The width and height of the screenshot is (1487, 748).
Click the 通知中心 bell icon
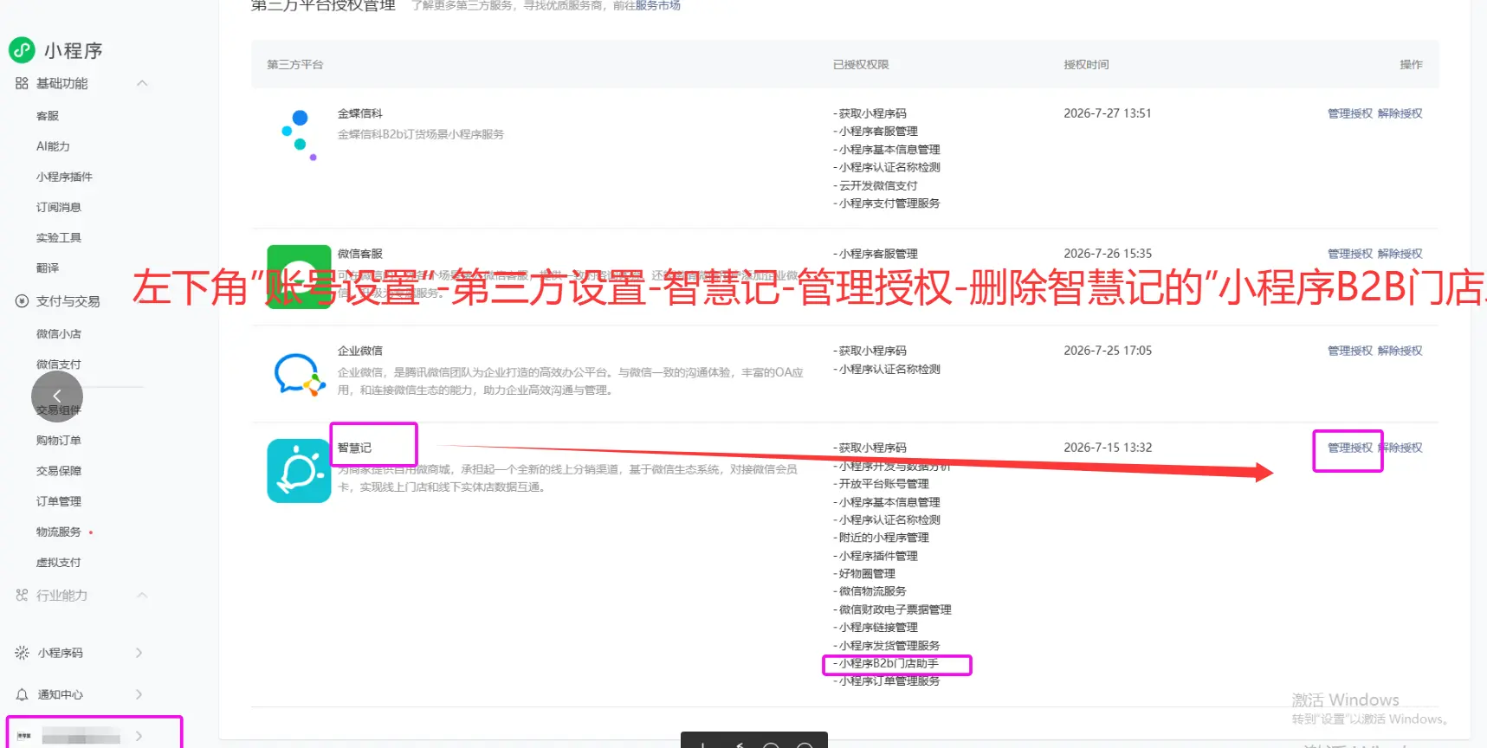pos(22,694)
